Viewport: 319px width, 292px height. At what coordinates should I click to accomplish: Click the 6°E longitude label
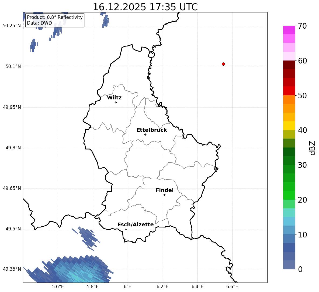[127, 287]
